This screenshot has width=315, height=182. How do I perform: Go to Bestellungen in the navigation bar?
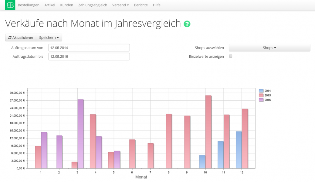tap(29, 5)
